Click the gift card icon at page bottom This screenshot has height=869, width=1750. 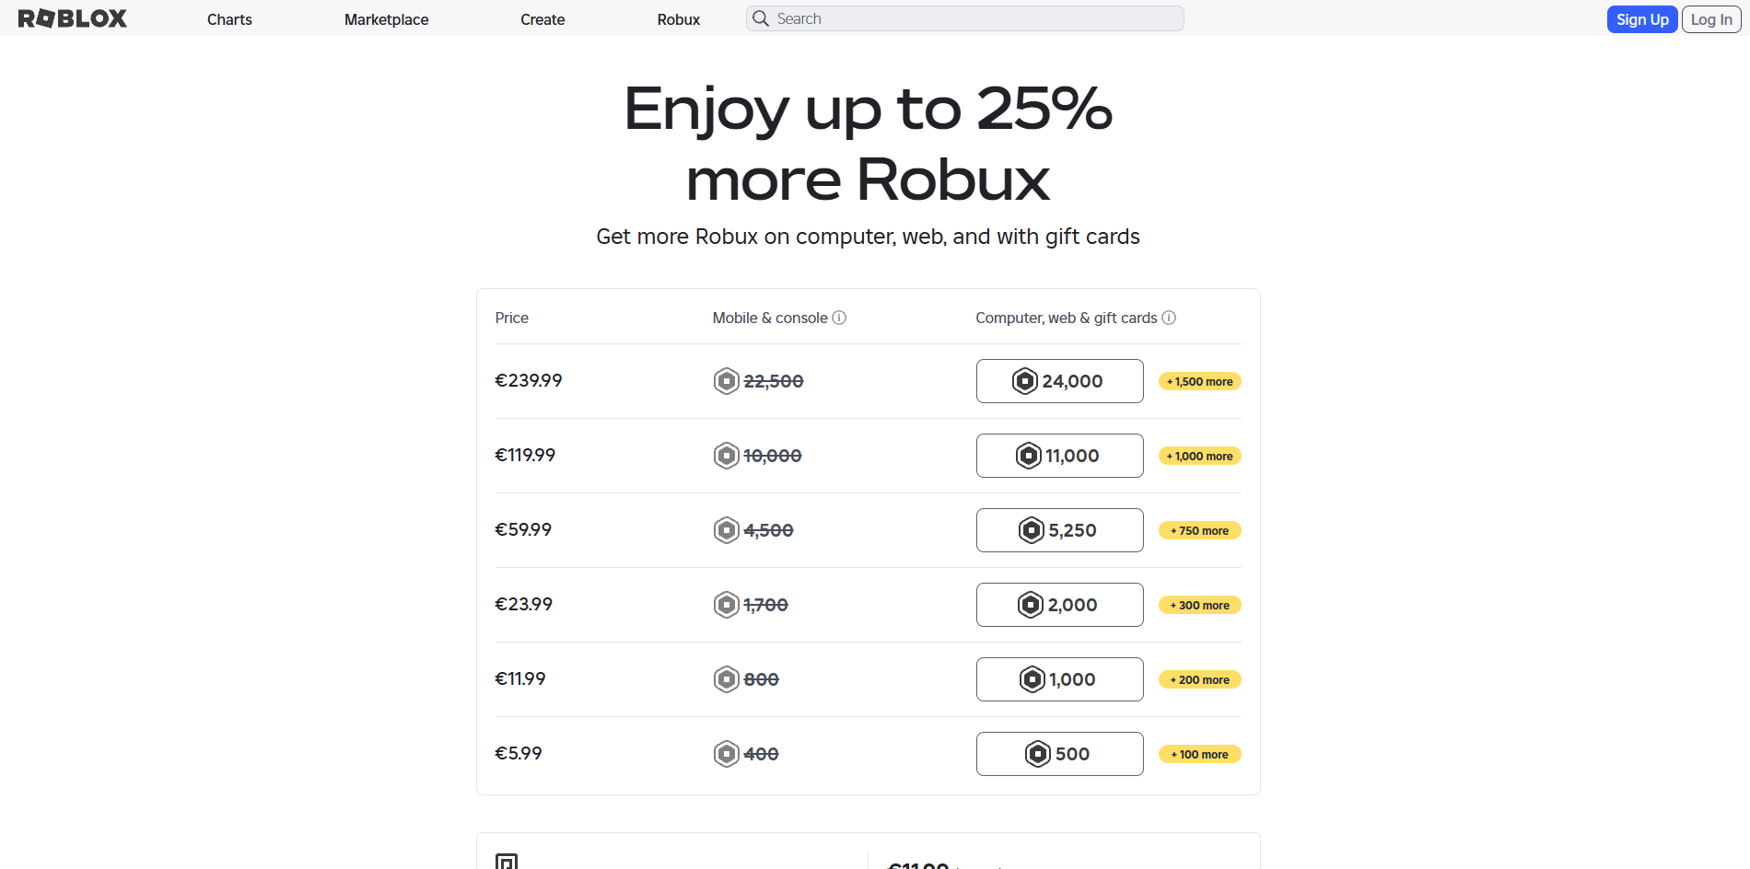(x=507, y=862)
